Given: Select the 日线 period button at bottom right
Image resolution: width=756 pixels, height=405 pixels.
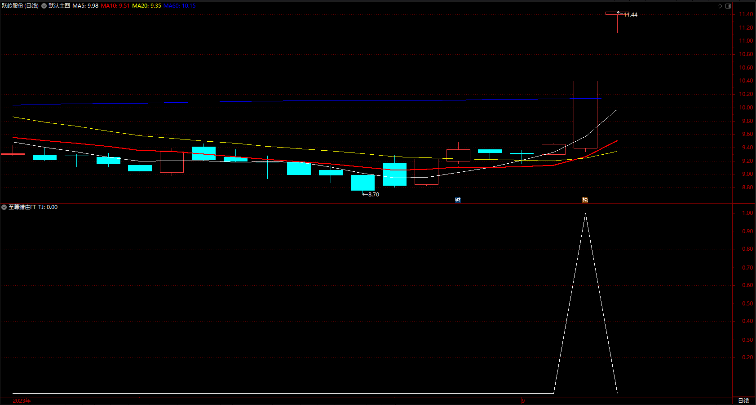Looking at the screenshot, I should pos(743,401).
